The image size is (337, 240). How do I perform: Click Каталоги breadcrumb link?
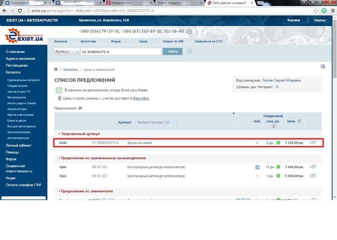tap(71, 69)
